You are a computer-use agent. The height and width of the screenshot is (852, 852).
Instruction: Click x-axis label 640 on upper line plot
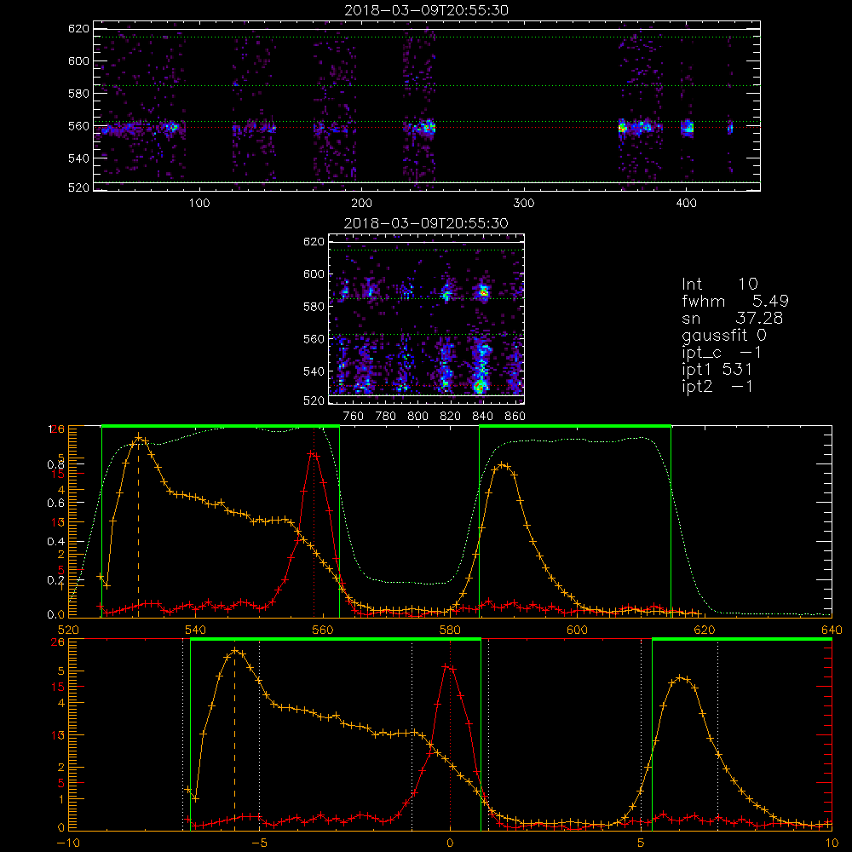[x=832, y=630]
